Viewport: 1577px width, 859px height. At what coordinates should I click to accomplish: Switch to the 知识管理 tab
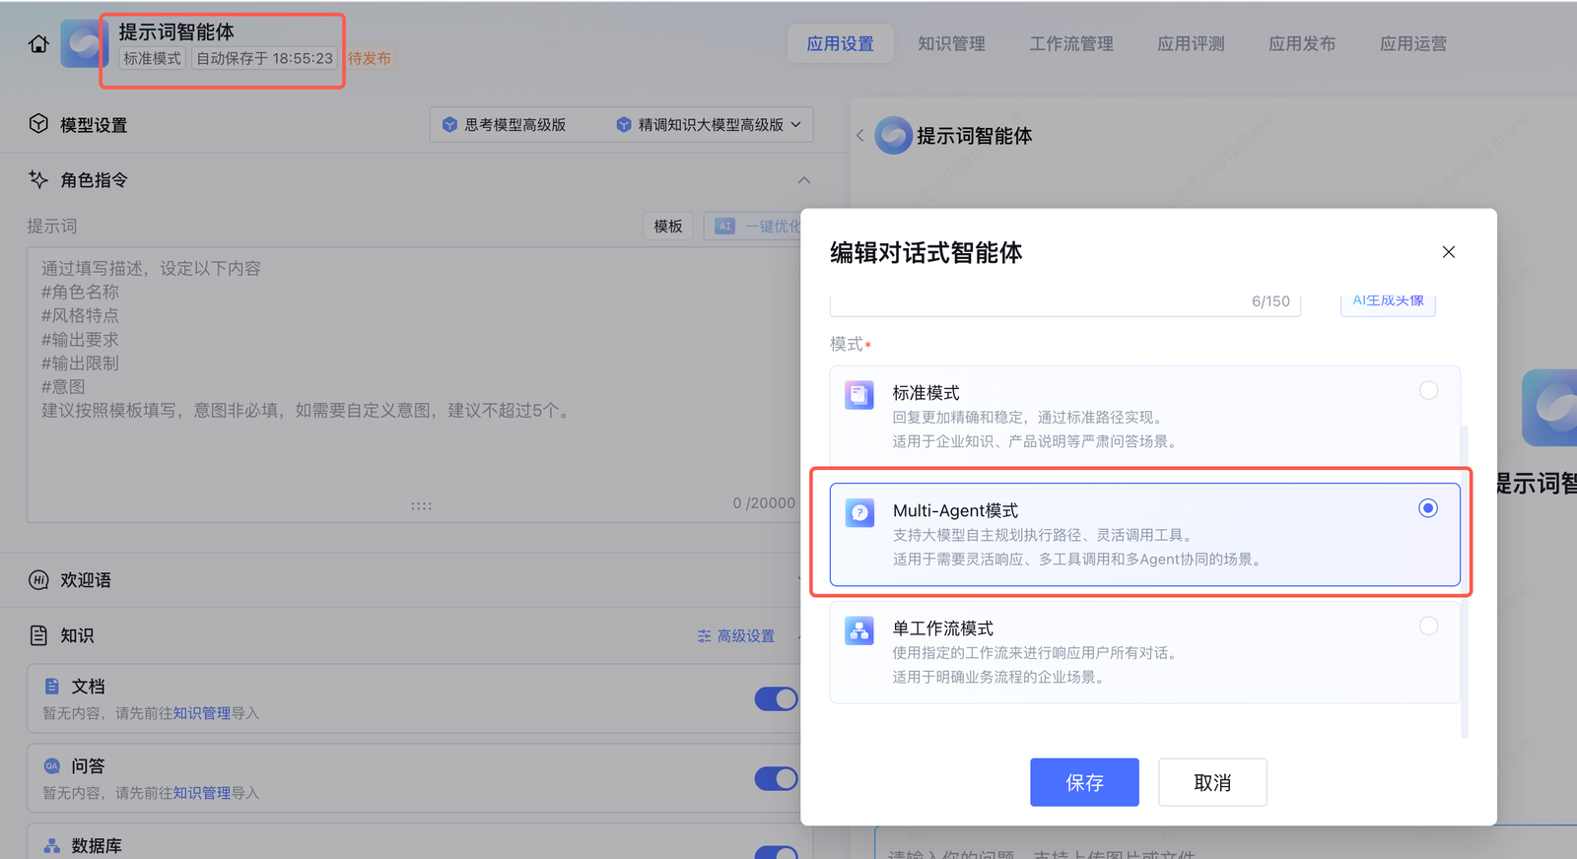[x=951, y=44]
